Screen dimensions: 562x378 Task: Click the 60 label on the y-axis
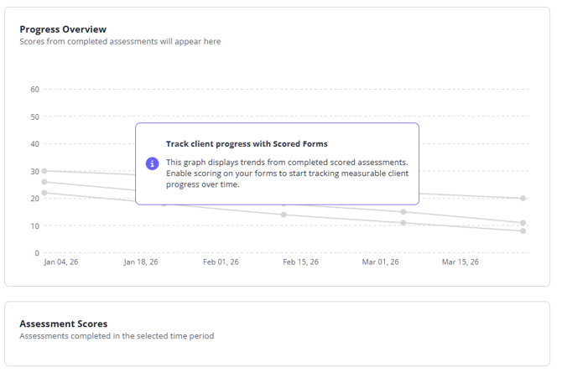coord(34,90)
